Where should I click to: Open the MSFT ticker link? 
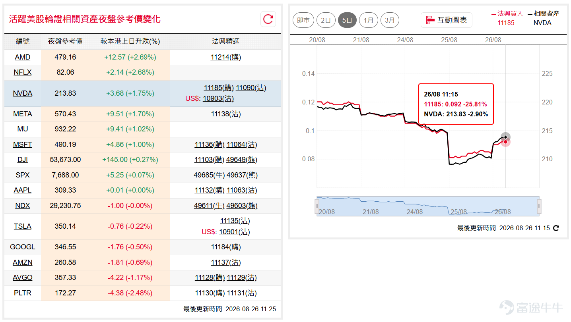pyautogui.click(x=23, y=145)
